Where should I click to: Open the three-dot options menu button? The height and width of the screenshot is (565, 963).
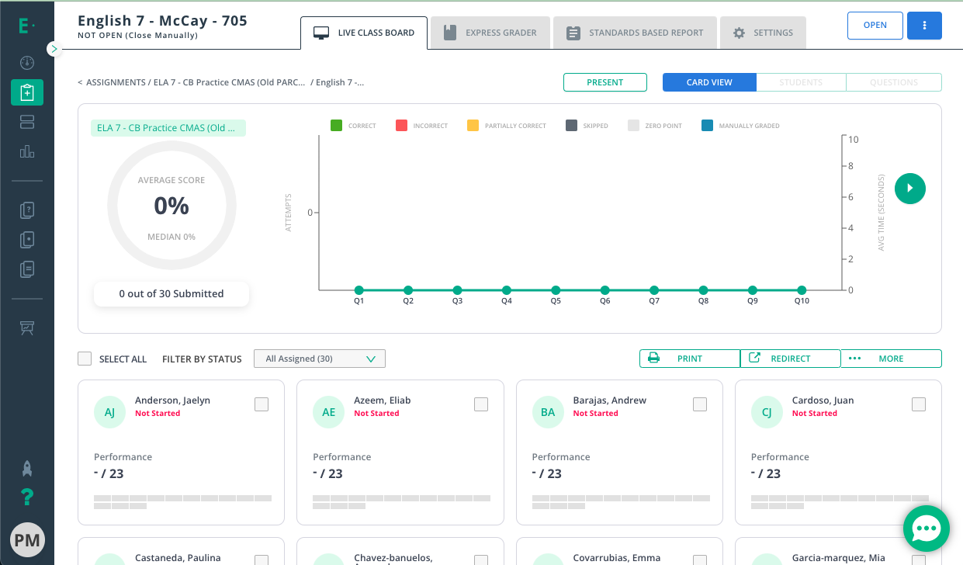[x=924, y=26]
